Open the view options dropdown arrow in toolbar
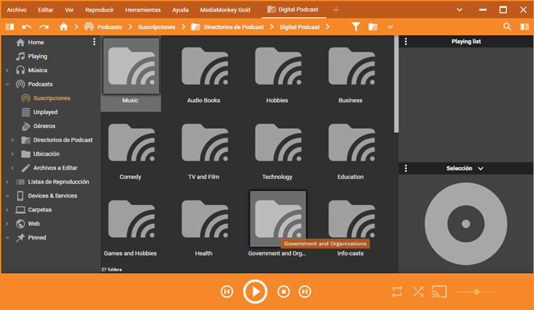The image size is (534, 310). click(390, 27)
